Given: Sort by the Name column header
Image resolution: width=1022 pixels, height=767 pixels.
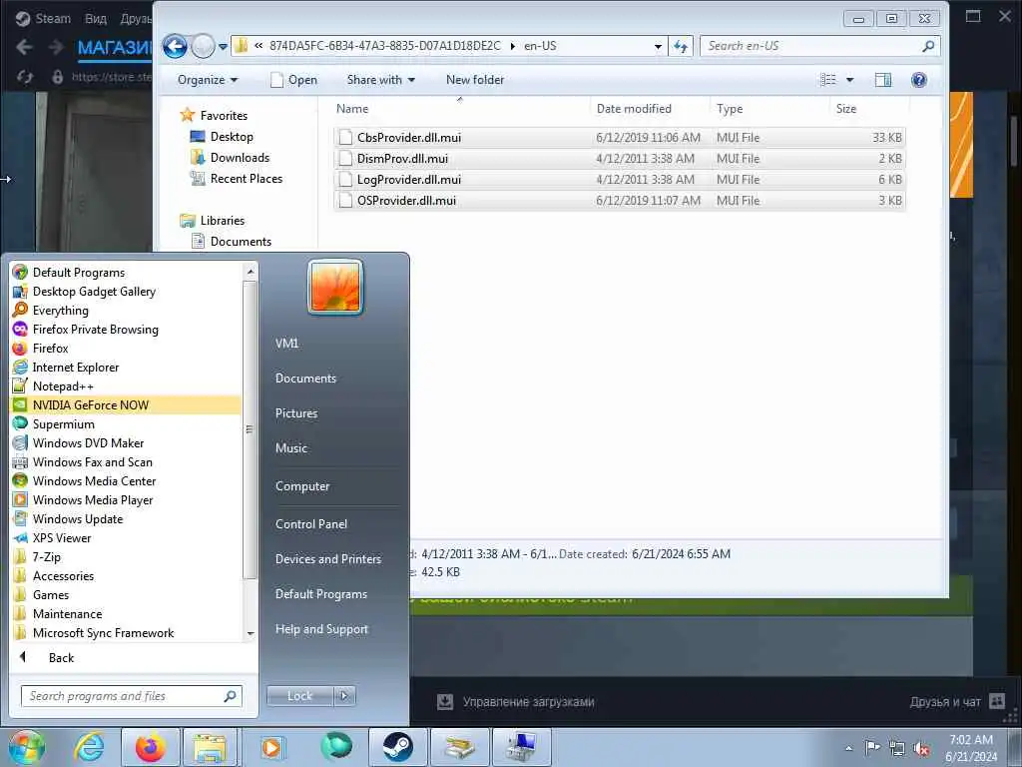Looking at the screenshot, I should tap(461, 109).
